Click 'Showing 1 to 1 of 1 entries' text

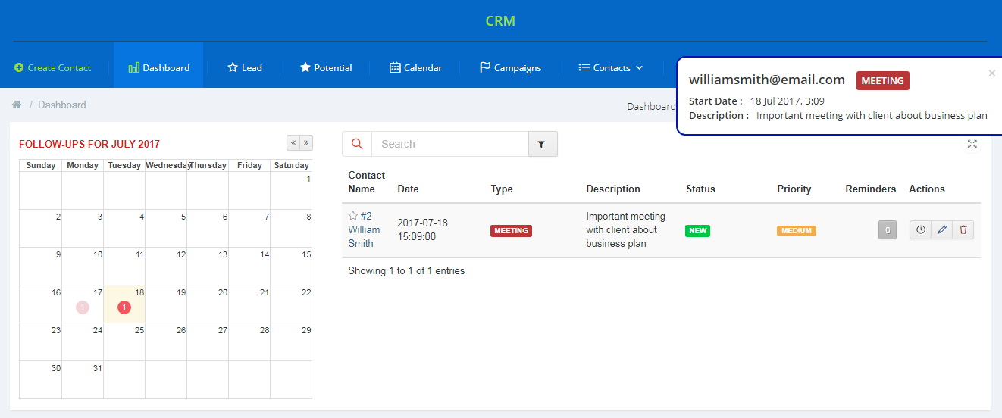pyautogui.click(x=406, y=270)
